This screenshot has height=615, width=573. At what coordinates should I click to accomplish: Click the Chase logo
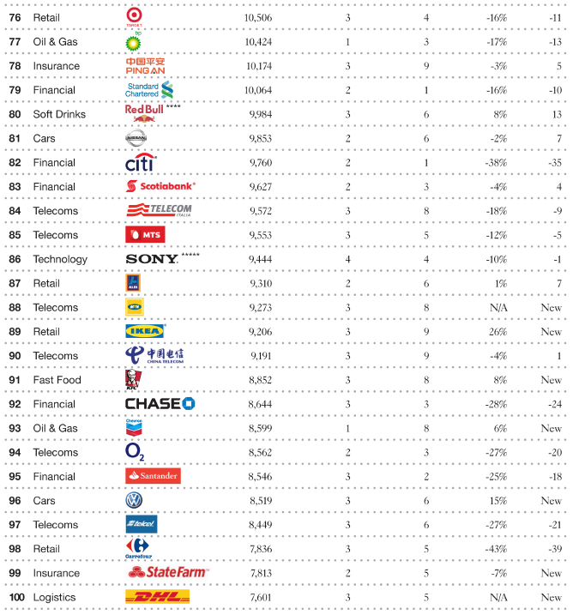point(160,404)
